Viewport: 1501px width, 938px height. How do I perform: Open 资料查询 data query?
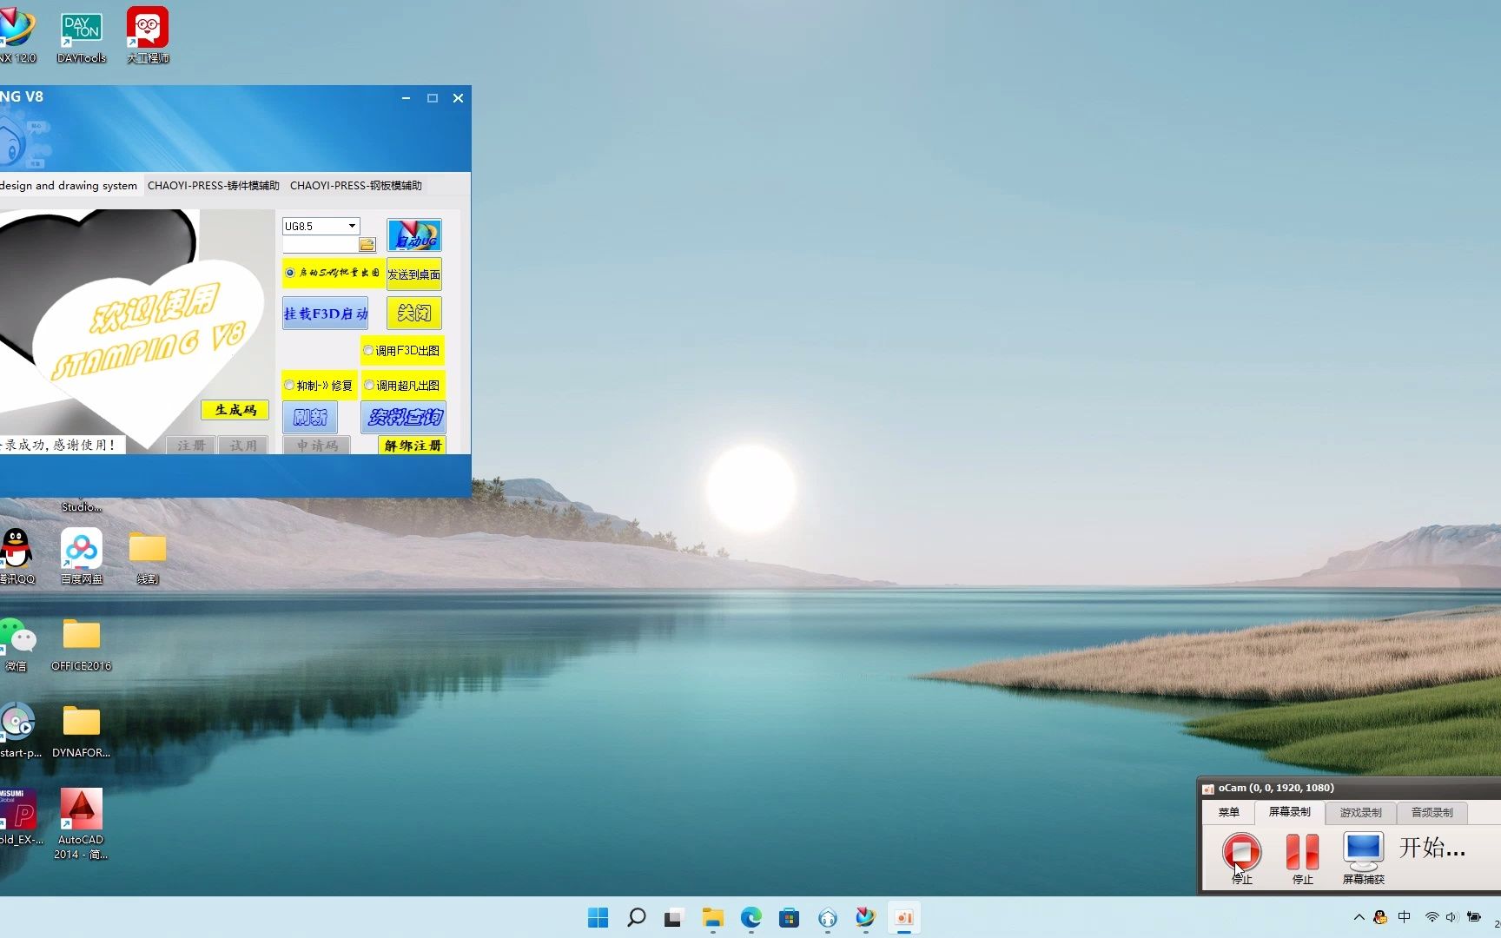404,418
